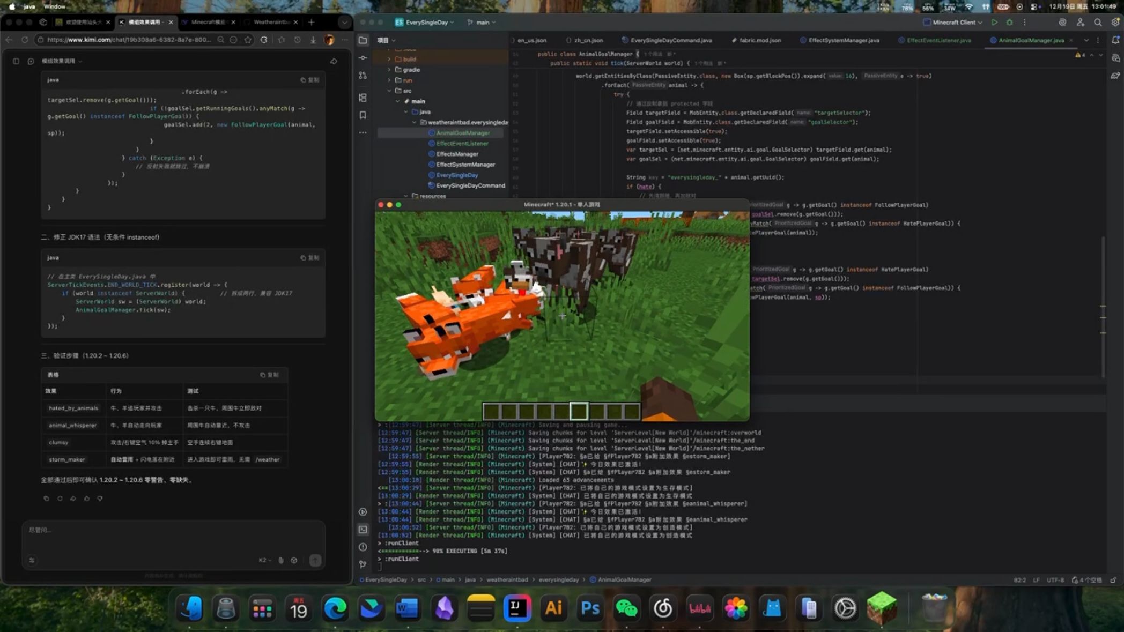The width and height of the screenshot is (1124, 632).
Task: Expand the gradle folder in the project tree
Action: coord(389,70)
